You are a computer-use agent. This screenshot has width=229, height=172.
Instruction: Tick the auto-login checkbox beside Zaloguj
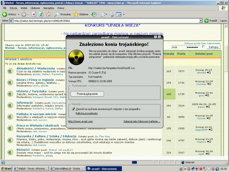tap(203, 47)
